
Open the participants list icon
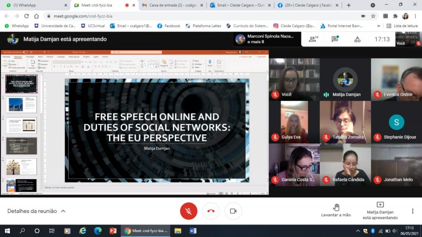point(313,39)
